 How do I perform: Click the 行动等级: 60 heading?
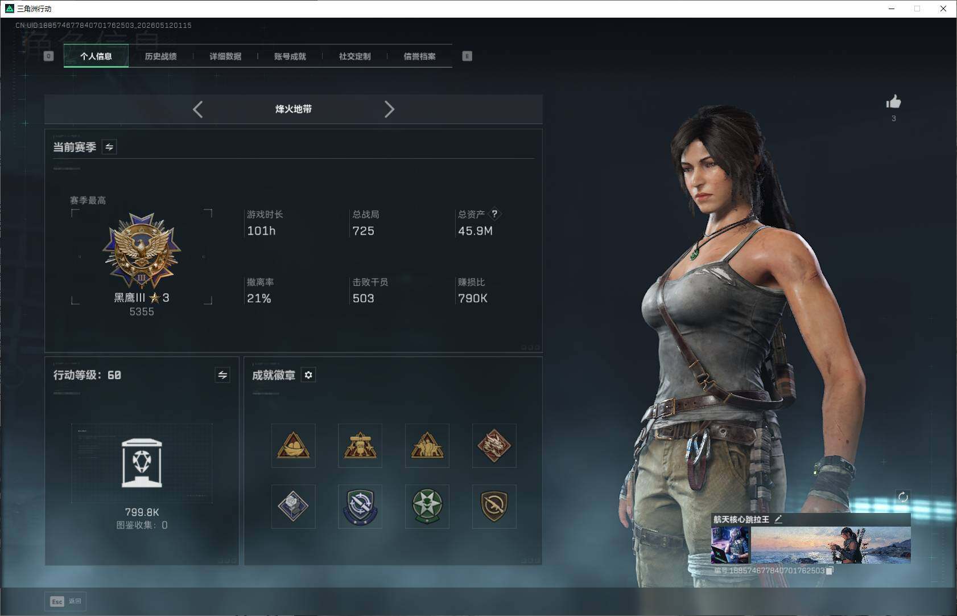tap(87, 375)
